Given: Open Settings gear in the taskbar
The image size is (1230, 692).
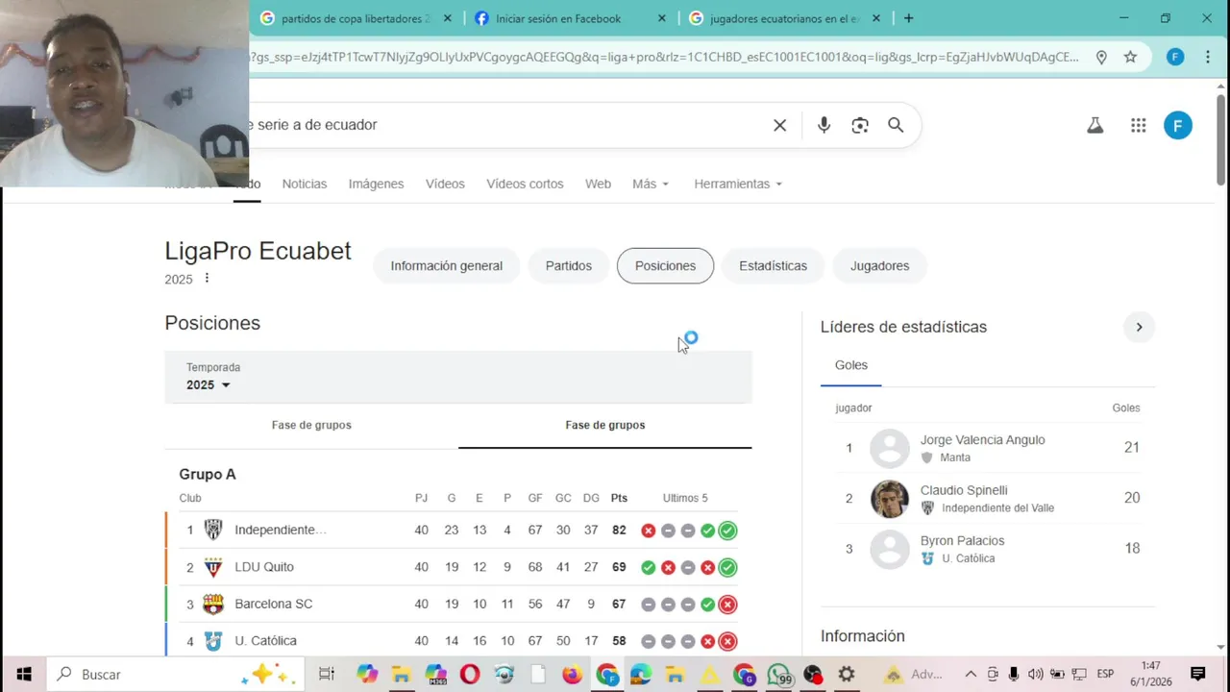Looking at the screenshot, I should [847, 674].
